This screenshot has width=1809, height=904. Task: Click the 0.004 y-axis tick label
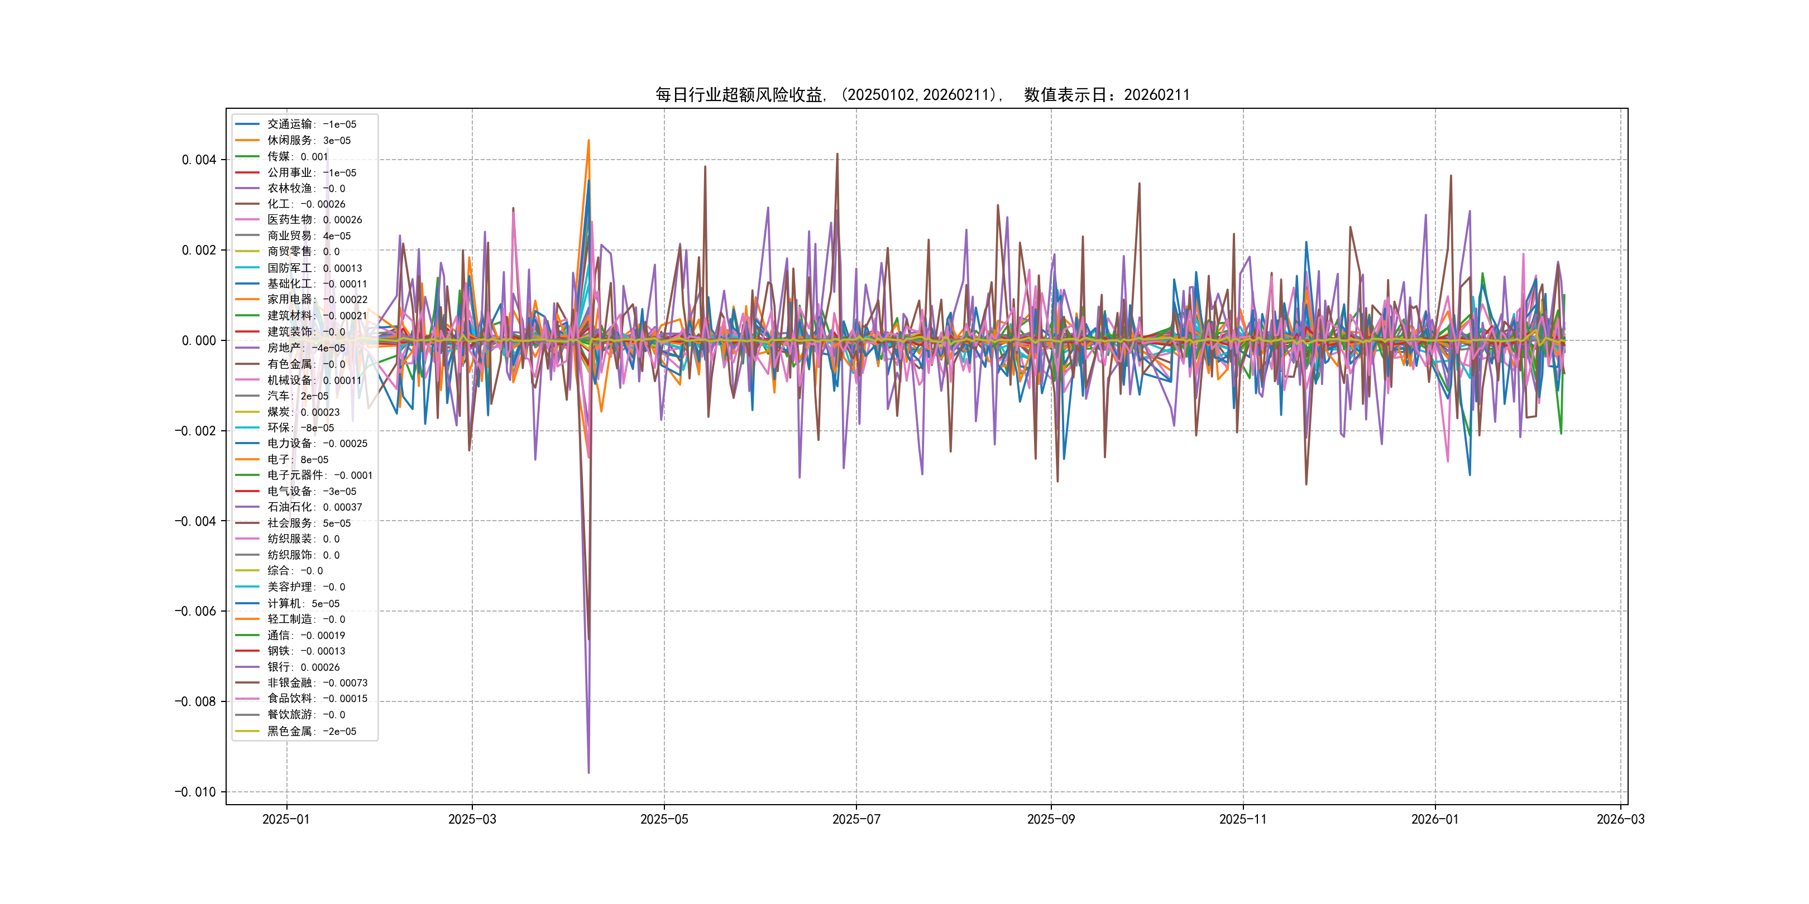[199, 160]
